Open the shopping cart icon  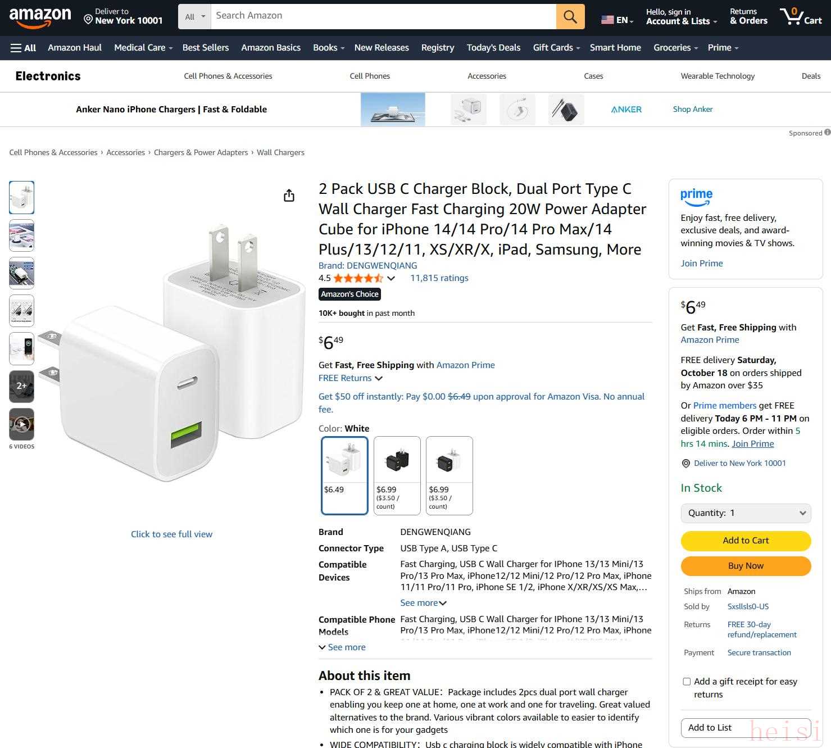click(x=801, y=16)
